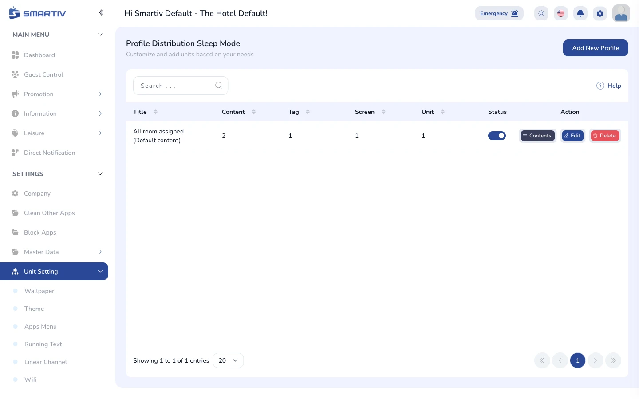
Task: Expand the Promotion submenu arrow
Action: point(100,94)
